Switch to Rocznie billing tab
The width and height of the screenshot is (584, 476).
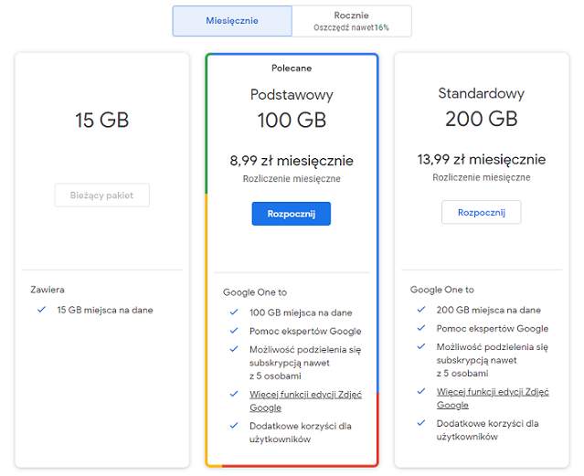(x=352, y=21)
